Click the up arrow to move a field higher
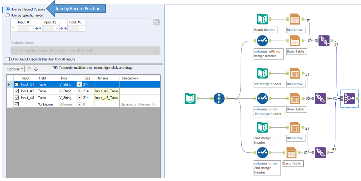Screen dimensions: 361x181 pos(29,69)
